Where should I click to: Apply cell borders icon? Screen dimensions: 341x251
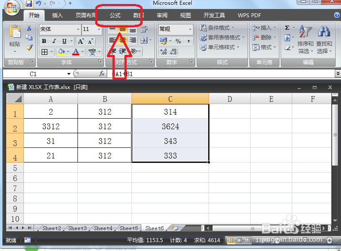pyautogui.click(x=44, y=52)
